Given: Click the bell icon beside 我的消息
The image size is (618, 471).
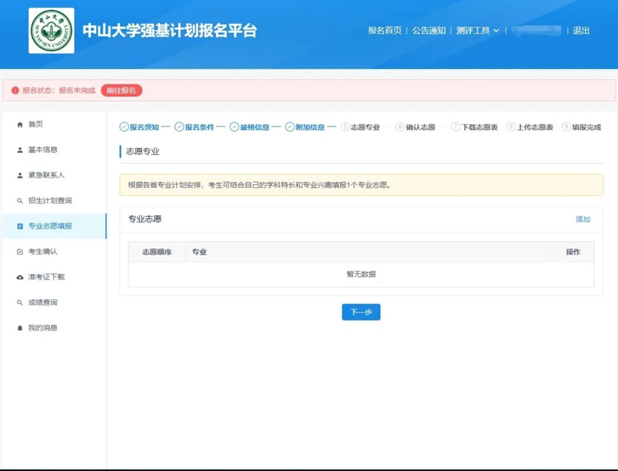Looking at the screenshot, I should [x=20, y=328].
